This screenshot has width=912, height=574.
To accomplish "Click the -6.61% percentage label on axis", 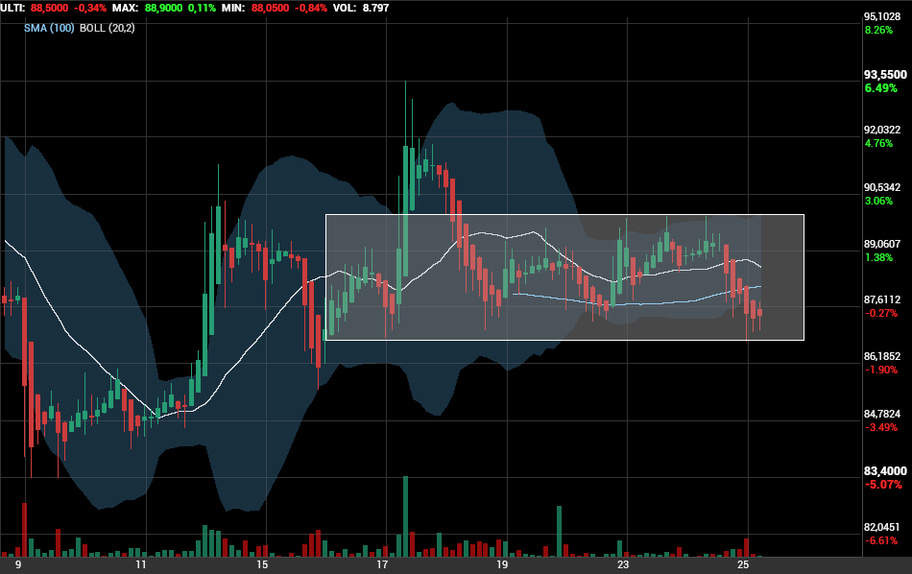I will (880, 540).
